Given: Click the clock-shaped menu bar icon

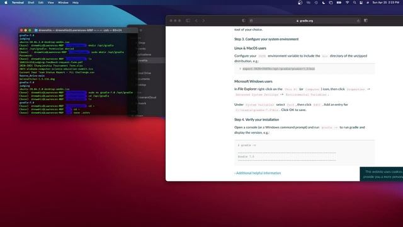Looking at the screenshot, I should (316, 3).
